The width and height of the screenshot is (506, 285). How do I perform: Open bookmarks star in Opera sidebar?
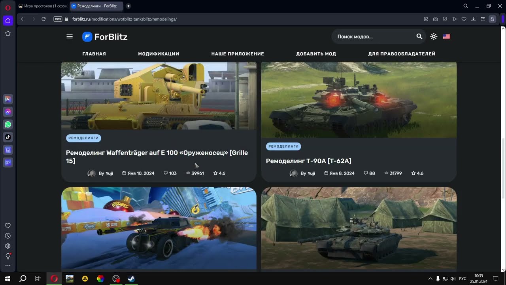(8, 33)
